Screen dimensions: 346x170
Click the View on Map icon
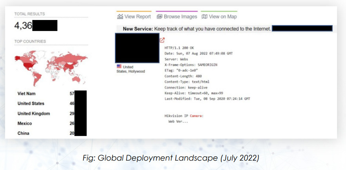tap(204, 17)
